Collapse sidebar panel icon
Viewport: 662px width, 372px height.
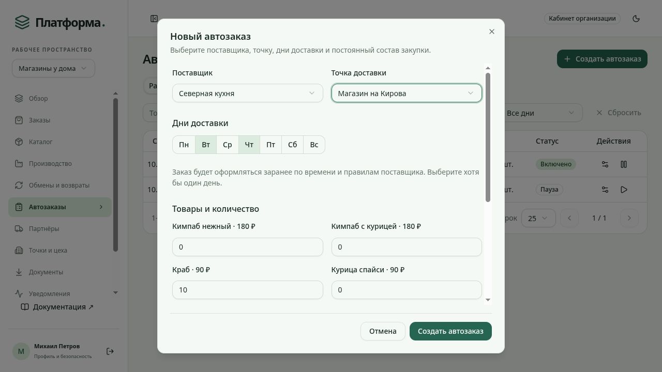[x=154, y=19]
